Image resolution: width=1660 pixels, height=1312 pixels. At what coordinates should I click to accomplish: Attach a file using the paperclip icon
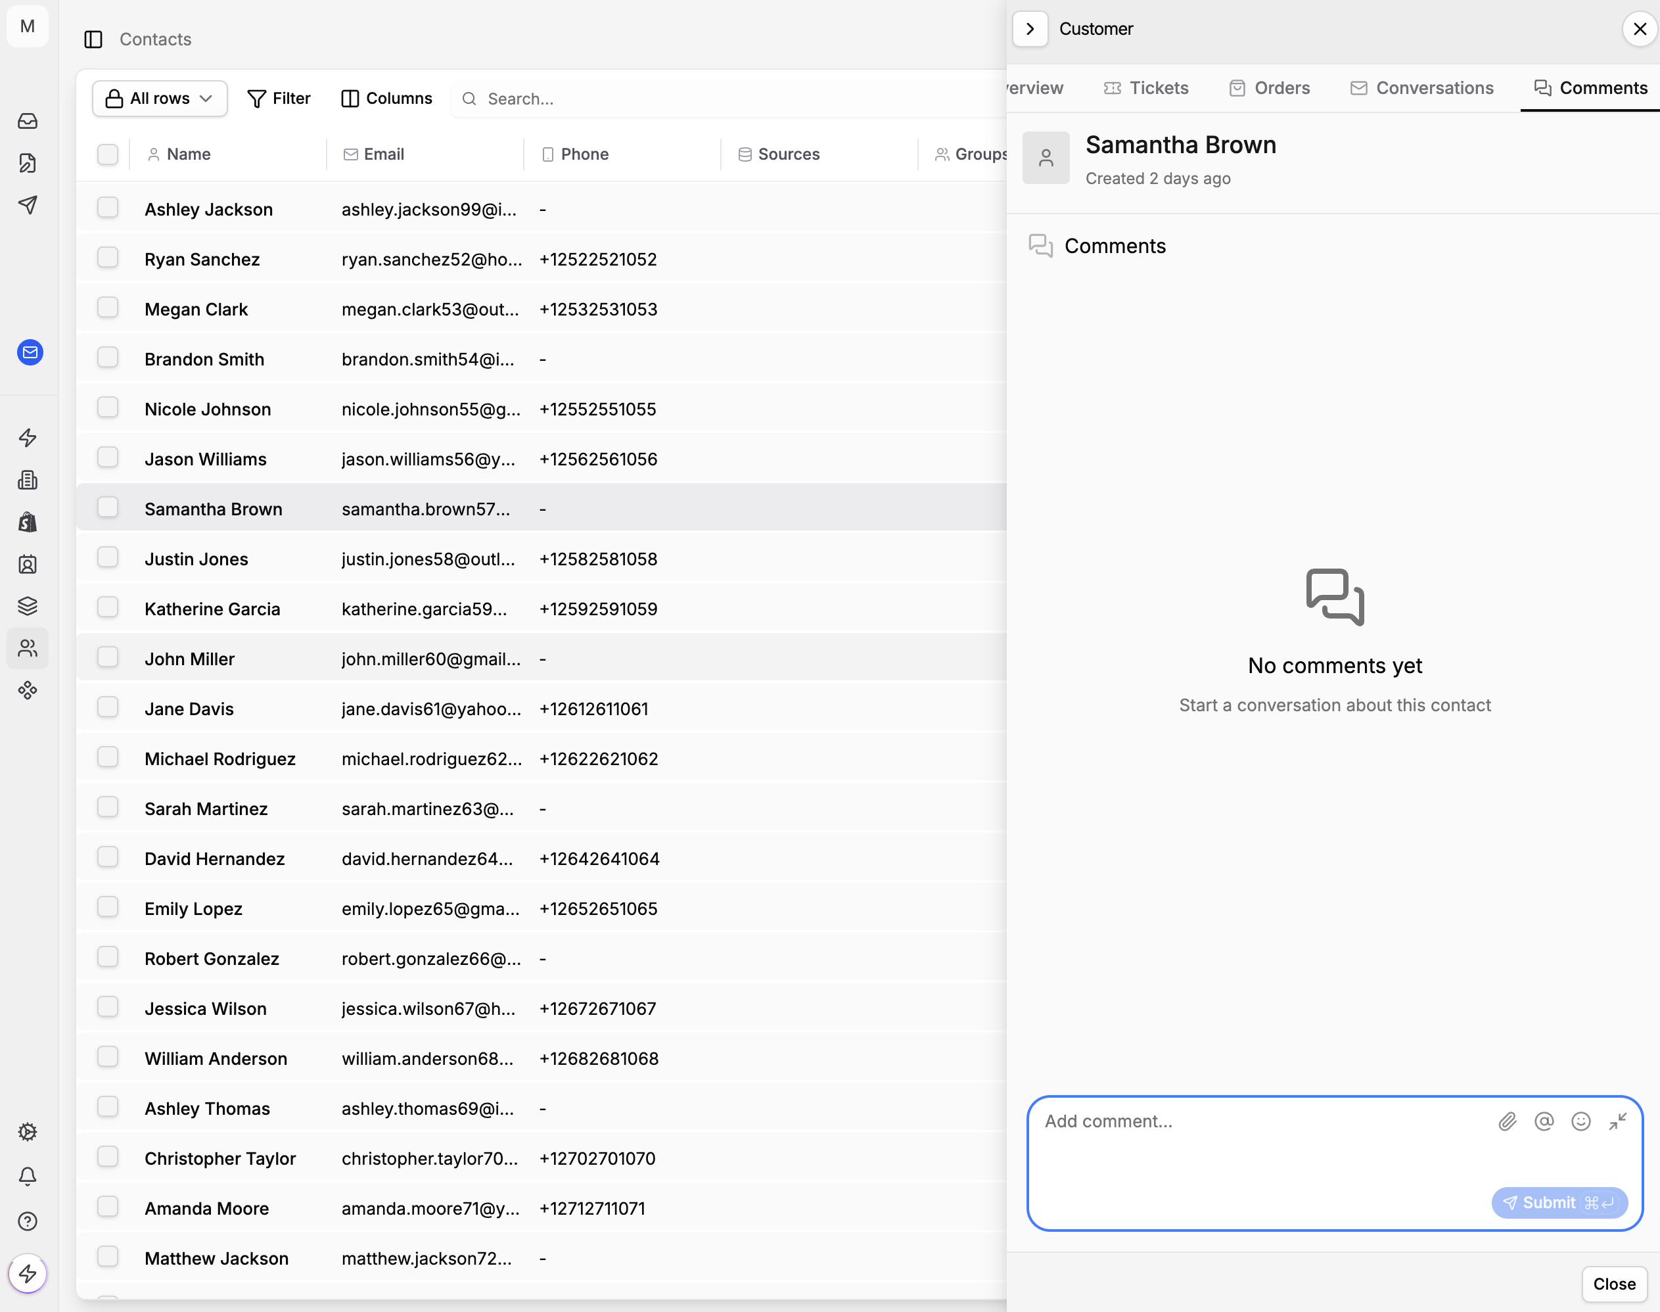click(1507, 1121)
